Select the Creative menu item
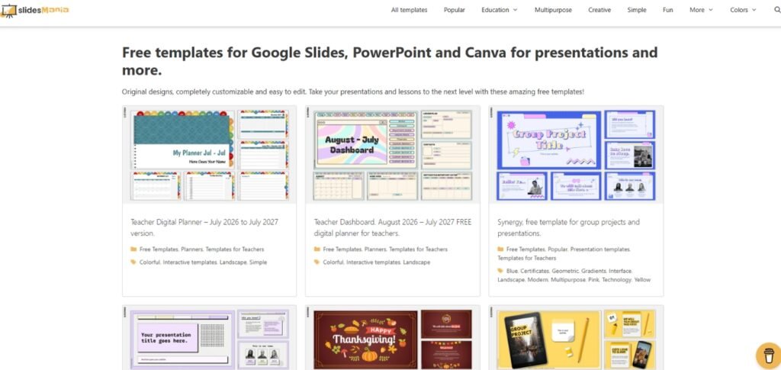This screenshot has width=781, height=370. (599, 9)
